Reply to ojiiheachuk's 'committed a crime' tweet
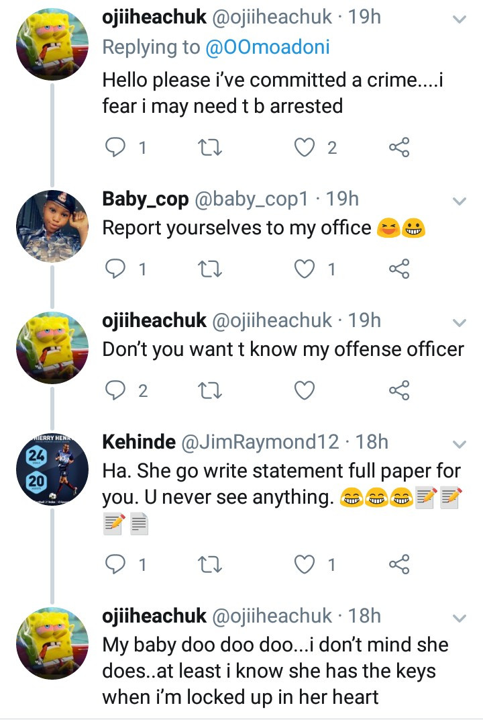 pyautogui.click(x=117, y=147)
